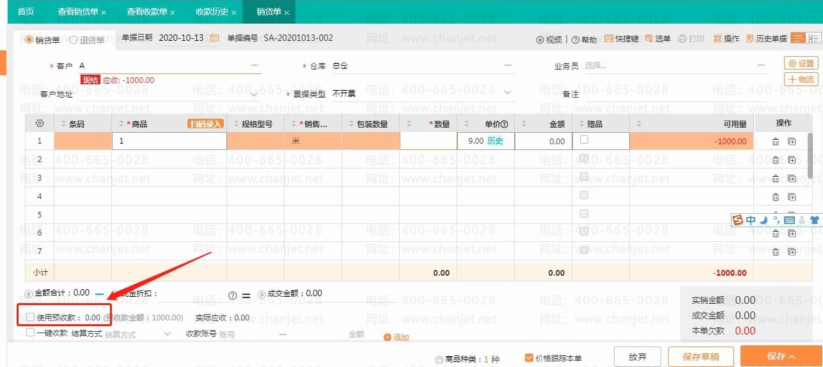The image size is (823, 367).
Task: Expand the 结算方式 dropdown
Action: [x=168, y=333]
